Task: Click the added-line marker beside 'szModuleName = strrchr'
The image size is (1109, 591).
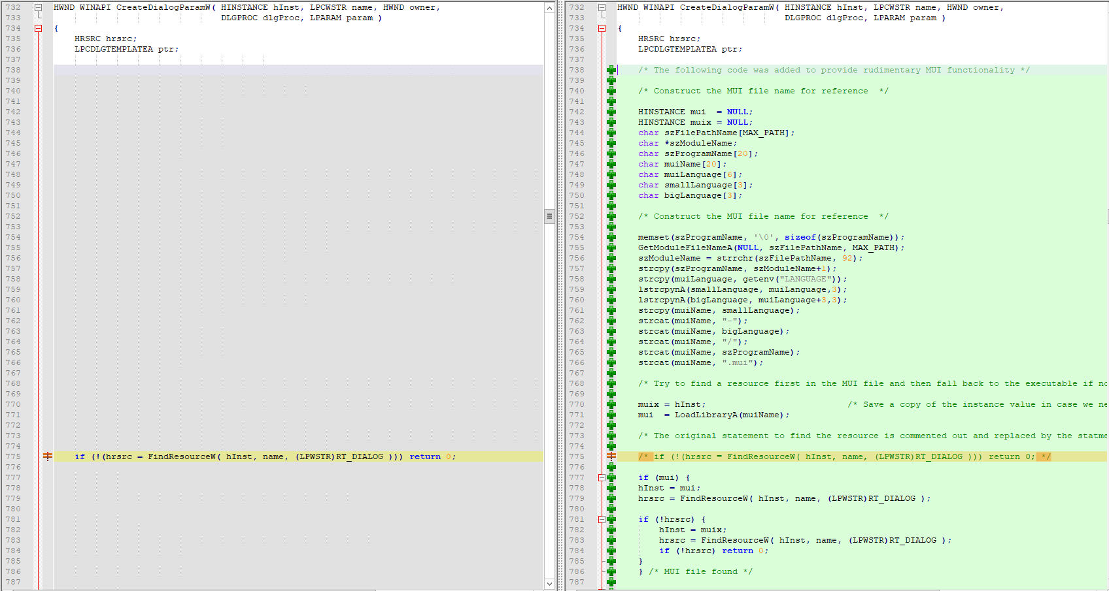Action: click(x=611, y=258)
